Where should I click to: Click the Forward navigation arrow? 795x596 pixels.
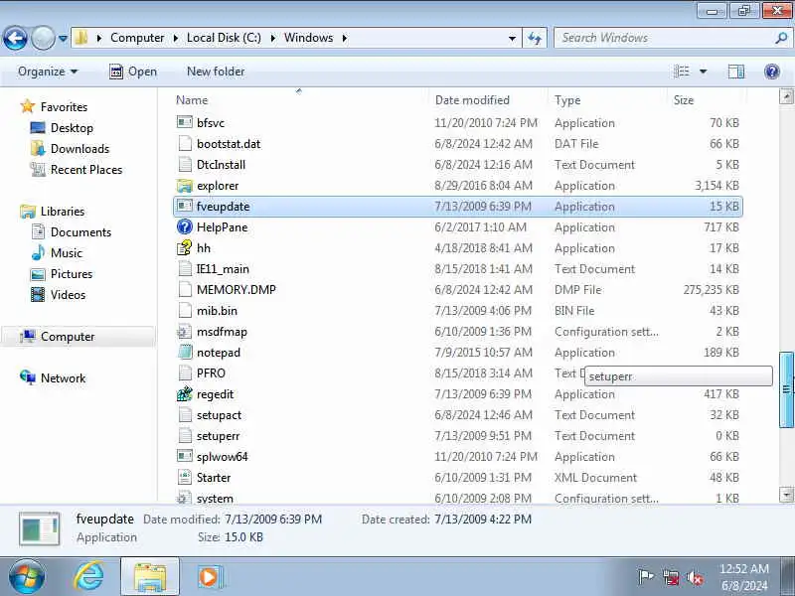coord(43,38)
